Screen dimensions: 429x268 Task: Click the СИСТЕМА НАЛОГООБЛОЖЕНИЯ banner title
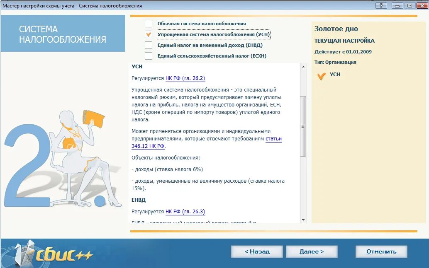(62, 34)
